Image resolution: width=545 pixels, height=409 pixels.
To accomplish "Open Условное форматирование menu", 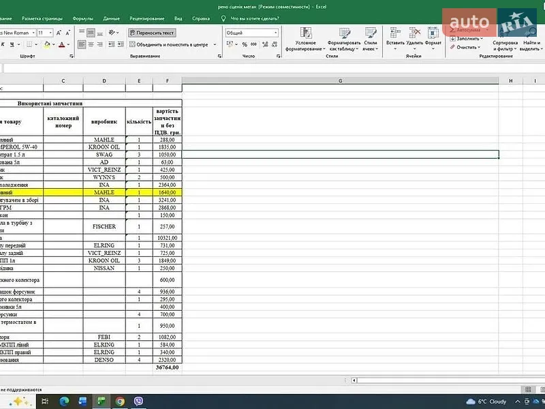I will pyautogui.click(x=305, y=39).
